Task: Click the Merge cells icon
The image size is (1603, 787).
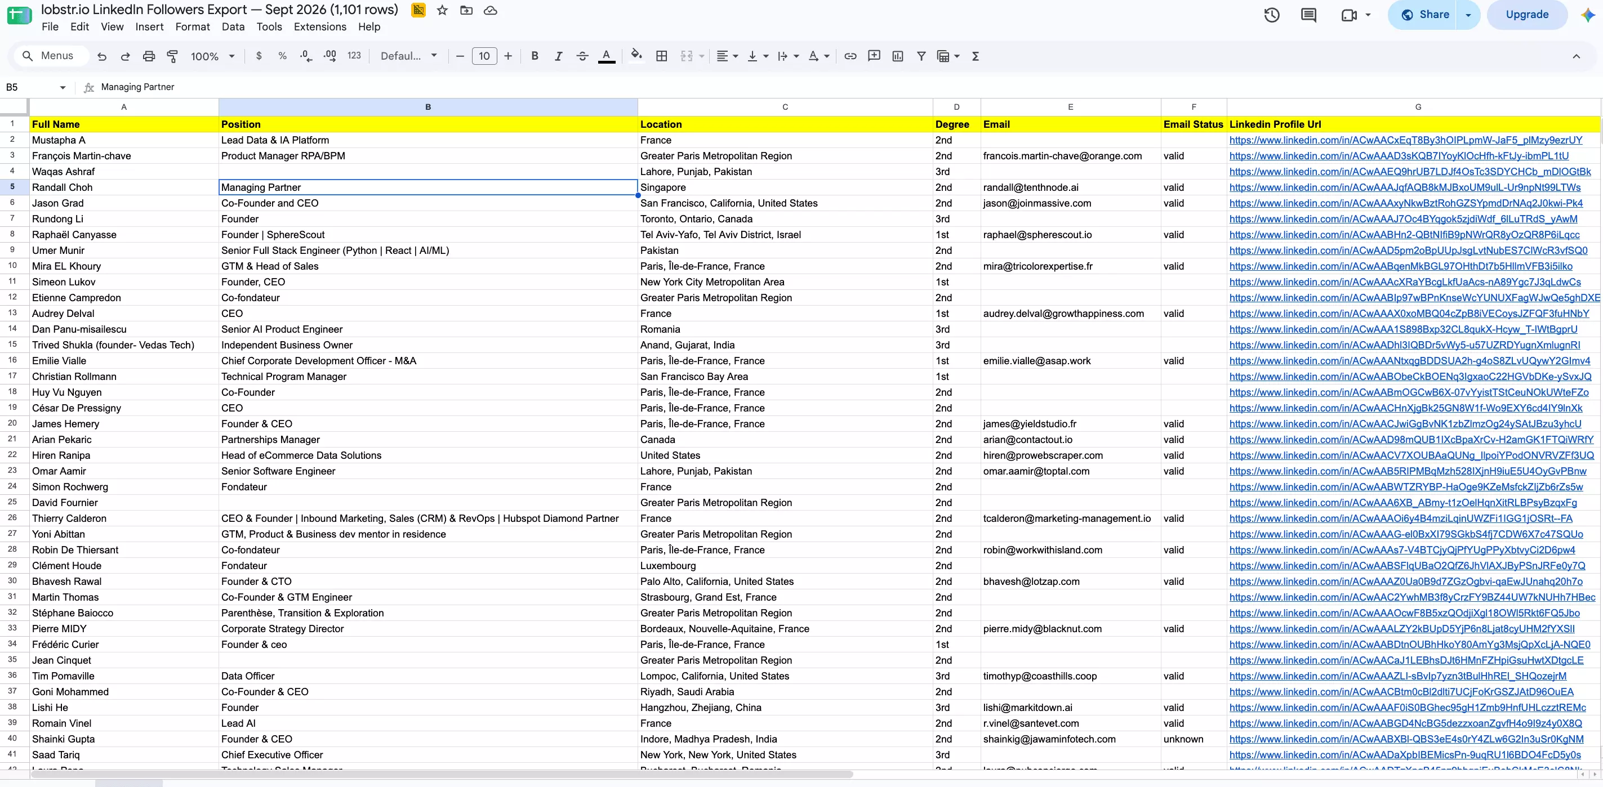Action: pyautogui.click(x=687, y=56)
